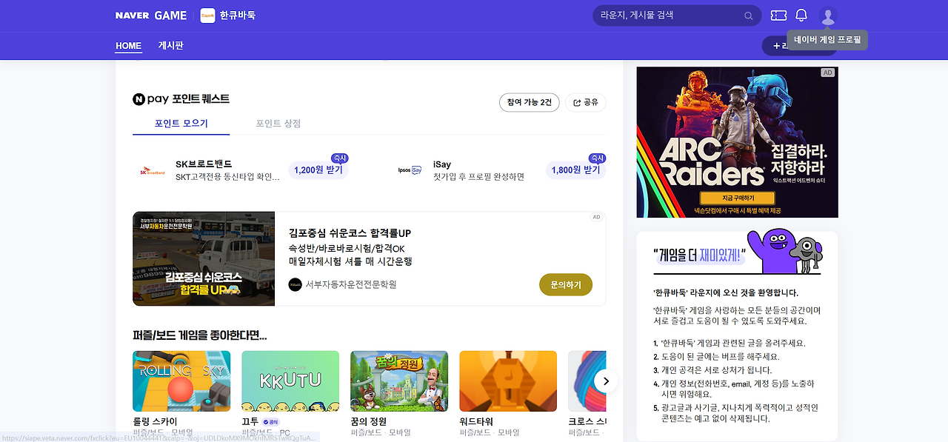Click the 포인트 퀘스트 heading text

tap(201, 99)
